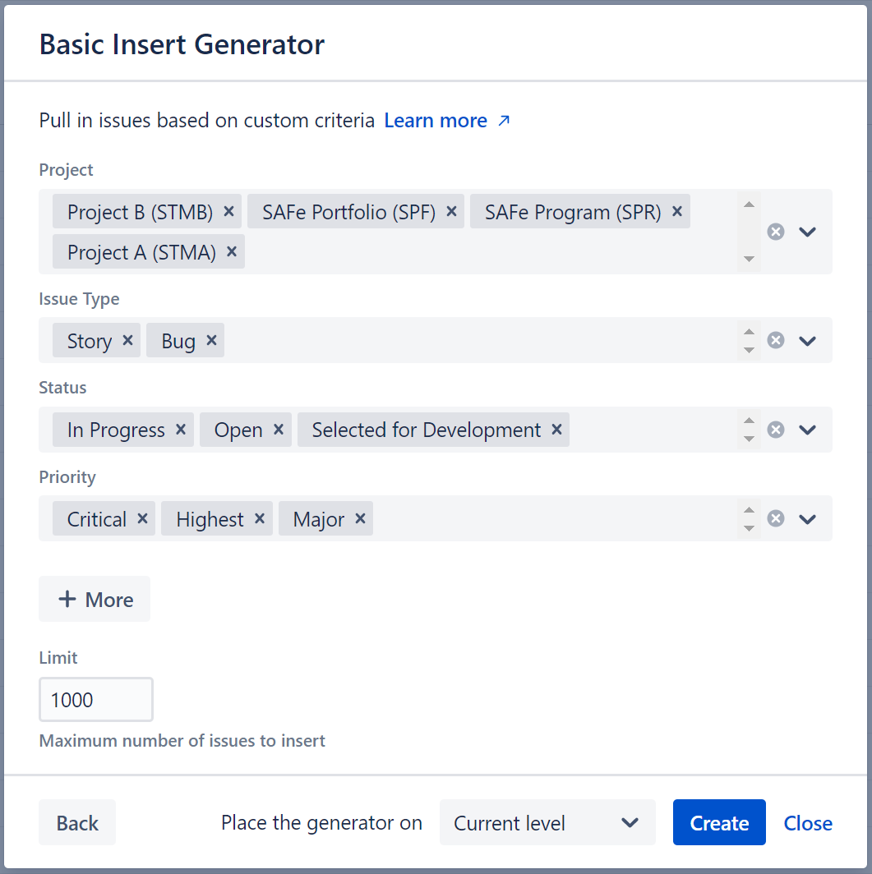872x874 pixels.
Task: Remove SAFe Program (SPR) from Project
Action: (676, 211)
